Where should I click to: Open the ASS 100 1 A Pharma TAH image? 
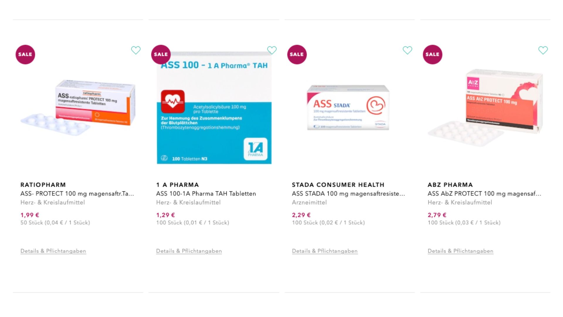click(x=214, y=112)
